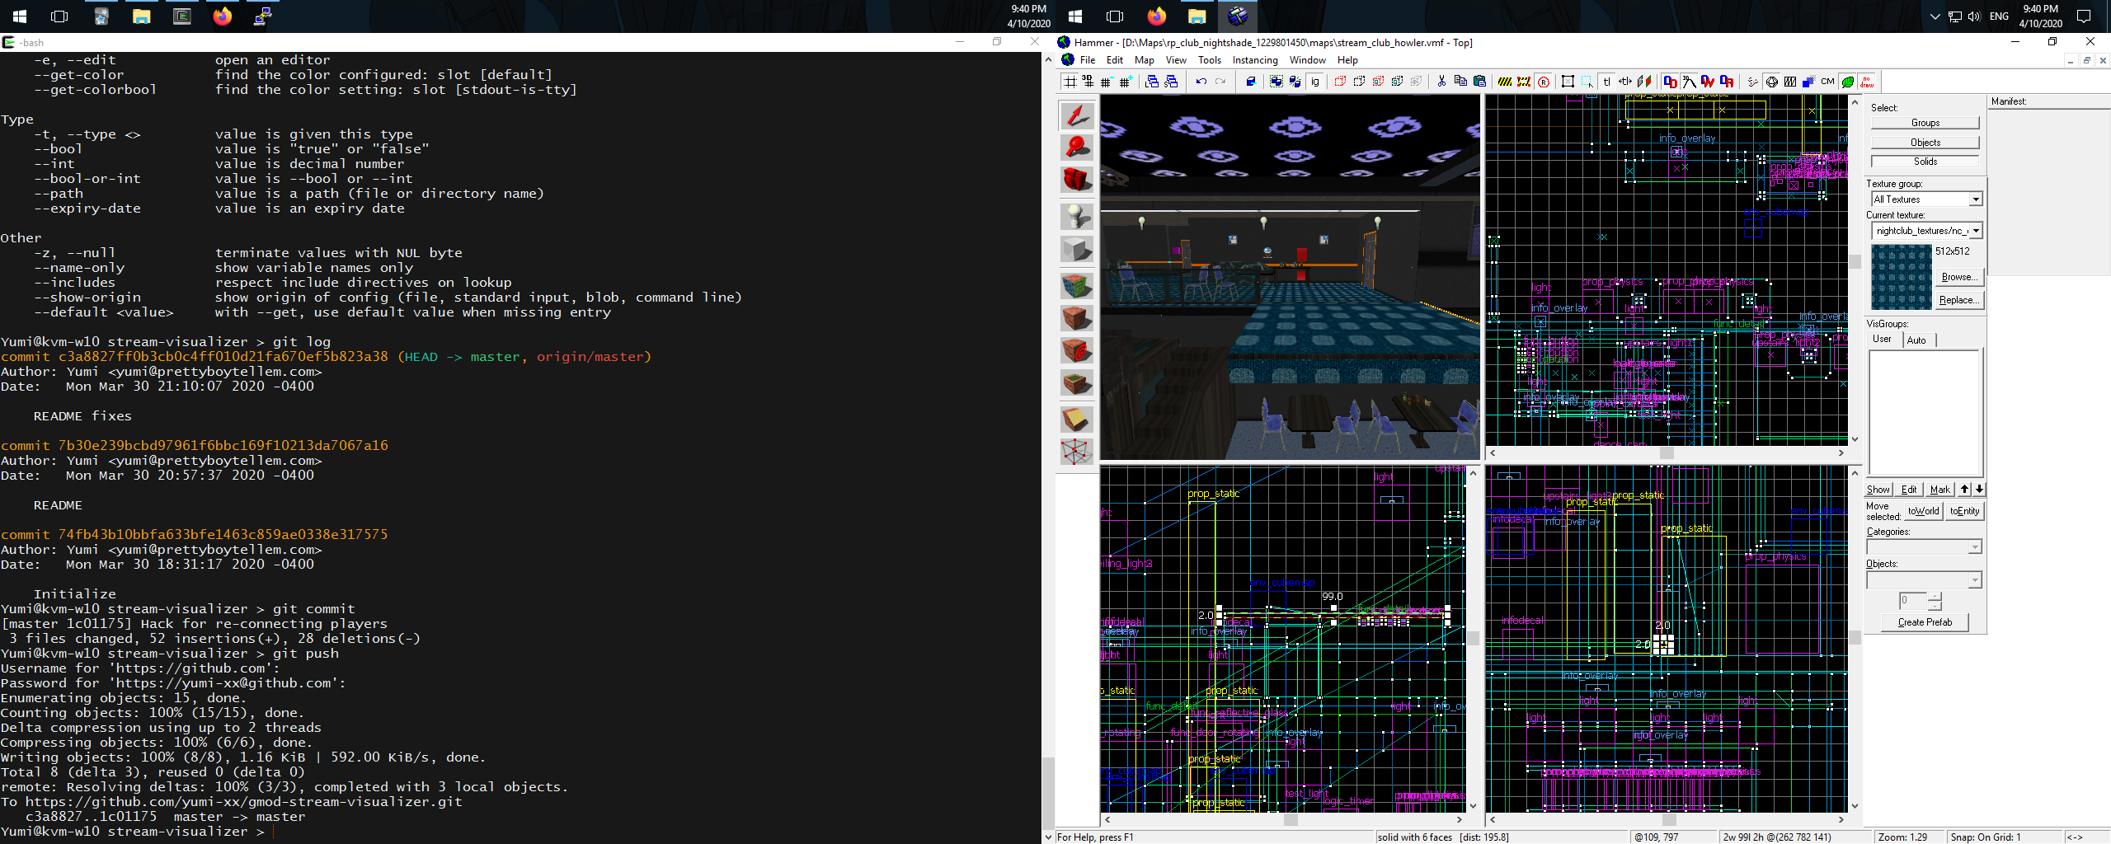Pick the Entity tool with lightbulb icon
The image size is (2111, 844).
pos(1076,216)
